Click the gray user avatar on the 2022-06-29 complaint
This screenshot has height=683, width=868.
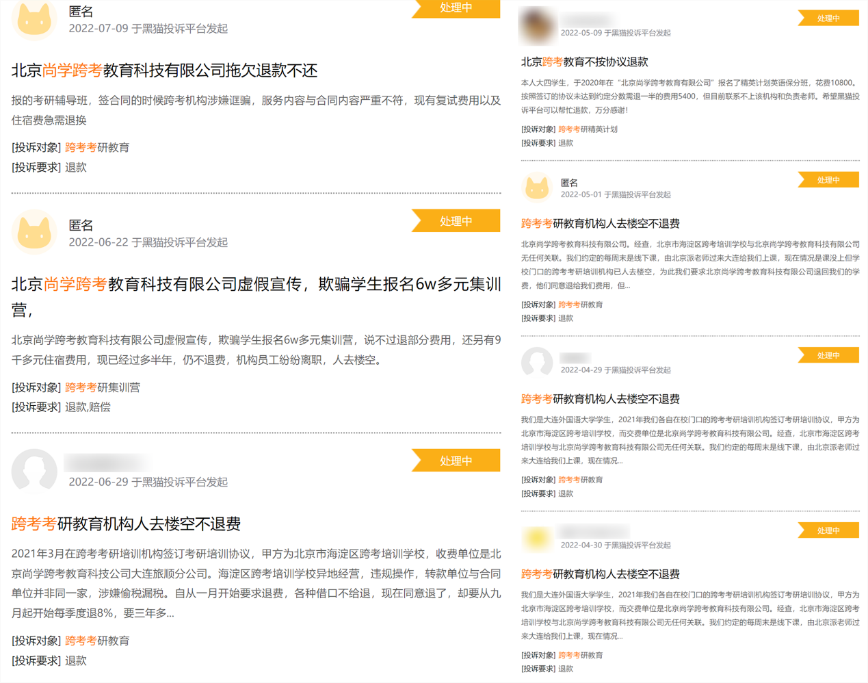click(x=34, y=471)
